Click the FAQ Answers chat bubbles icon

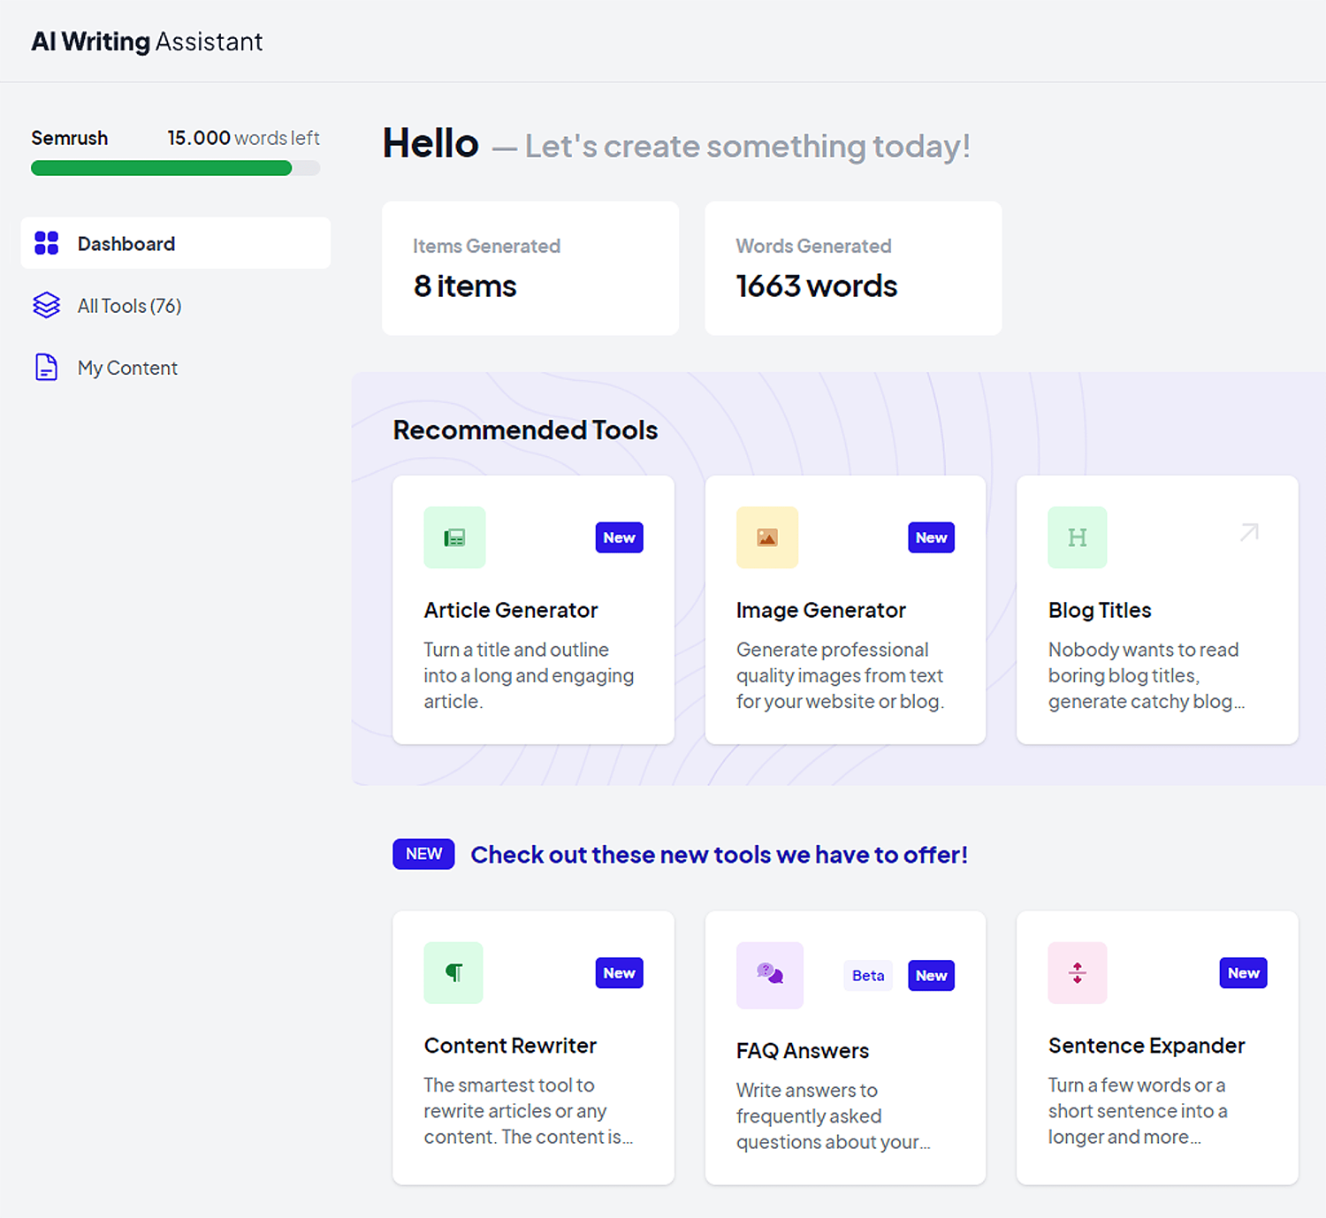pos(770,975)
